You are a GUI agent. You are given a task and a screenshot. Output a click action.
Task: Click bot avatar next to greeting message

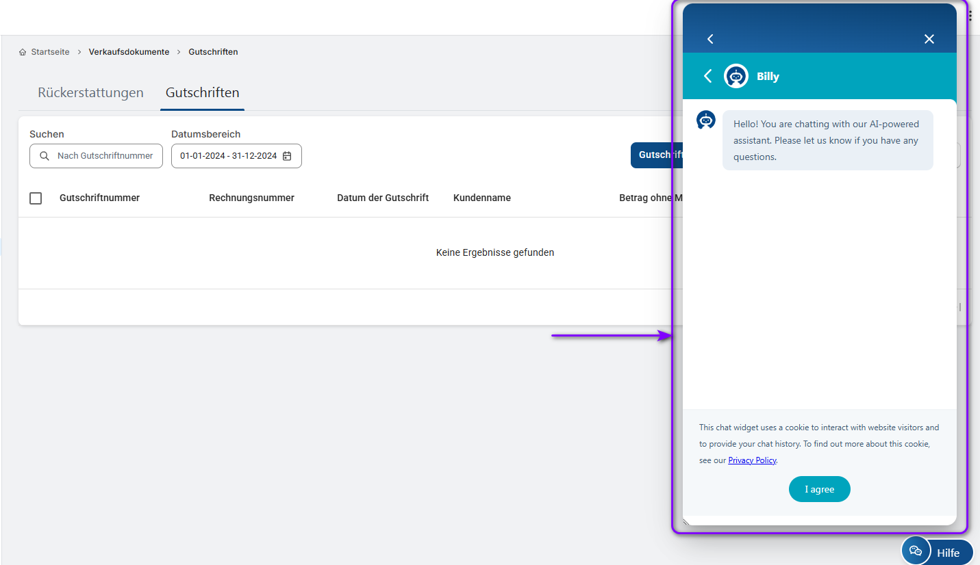coord(706,120)
